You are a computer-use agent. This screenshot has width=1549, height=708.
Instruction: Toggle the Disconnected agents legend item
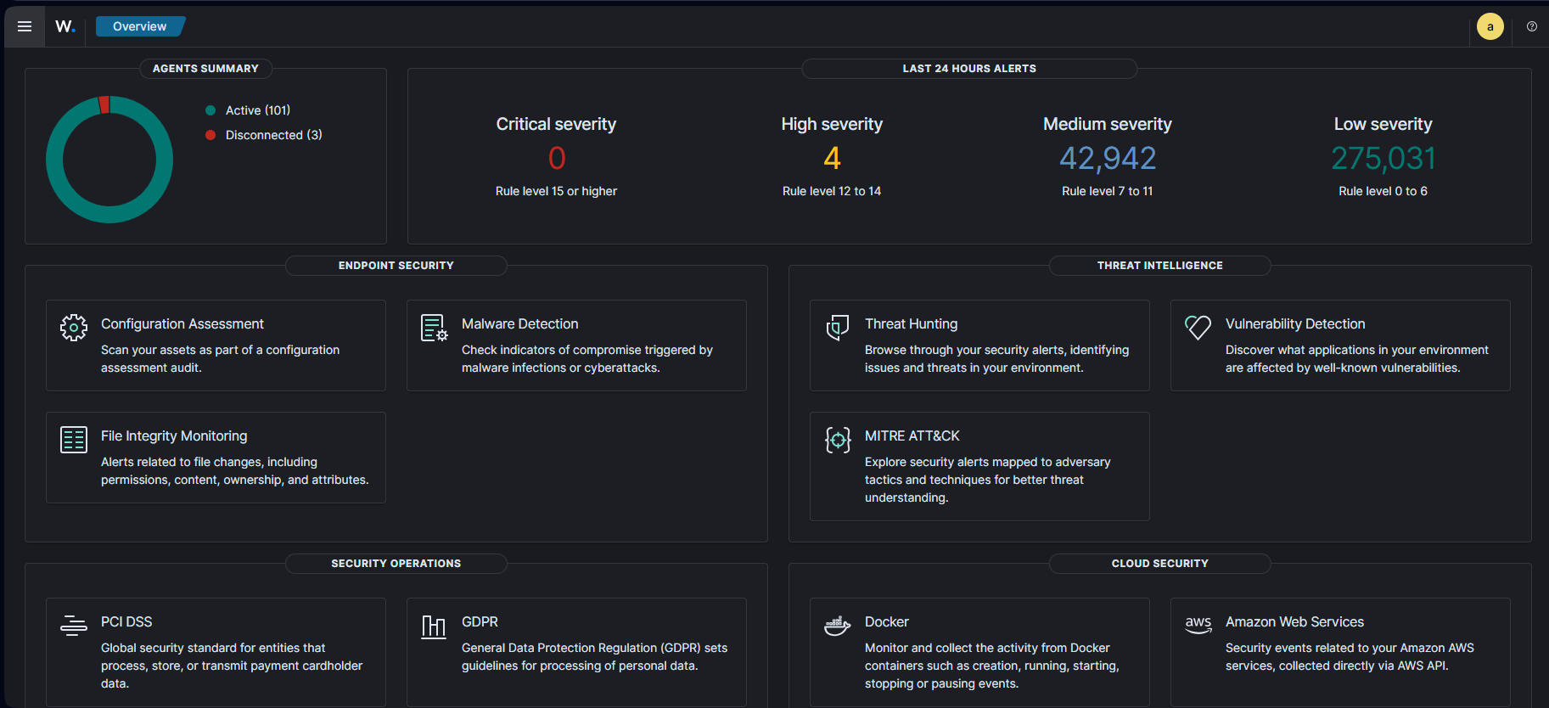273,135
